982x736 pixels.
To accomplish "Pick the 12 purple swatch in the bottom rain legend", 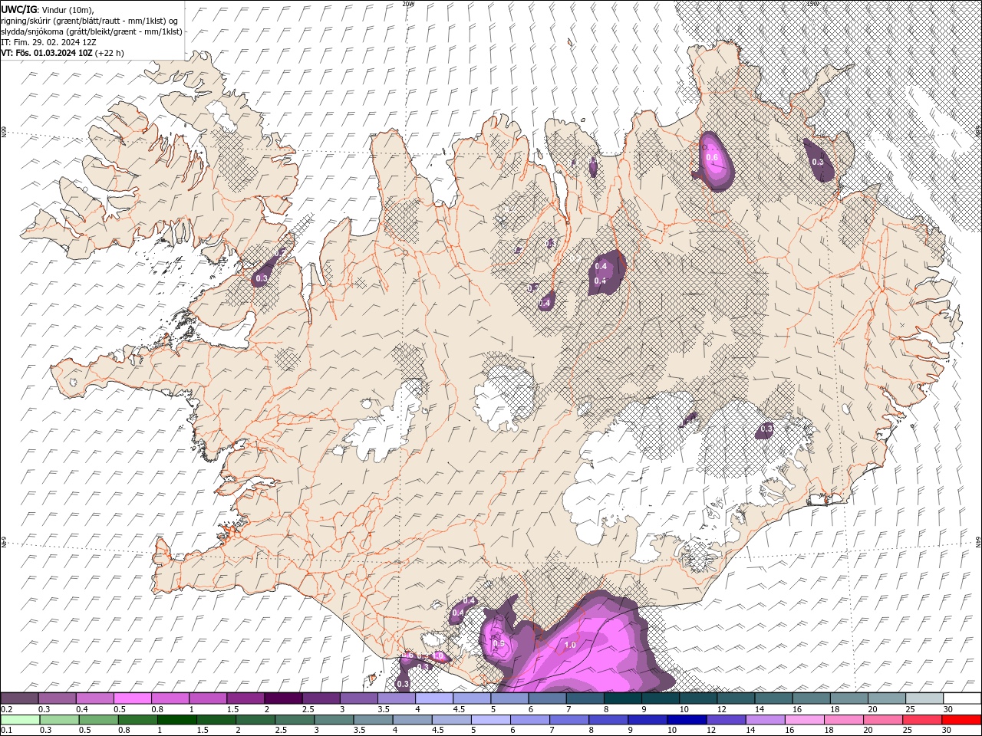I will [x=726, y=720].
